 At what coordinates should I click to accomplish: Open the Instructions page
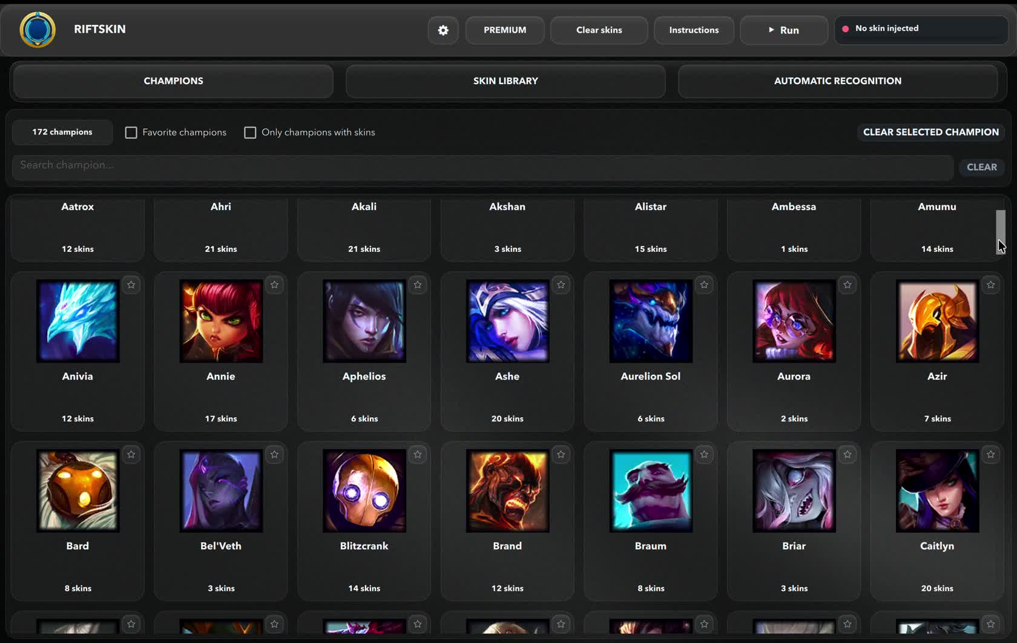(694, 30)
